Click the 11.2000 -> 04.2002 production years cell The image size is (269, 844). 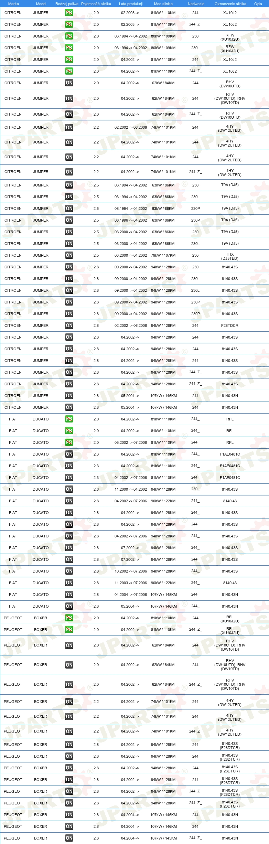pos(131,489)
